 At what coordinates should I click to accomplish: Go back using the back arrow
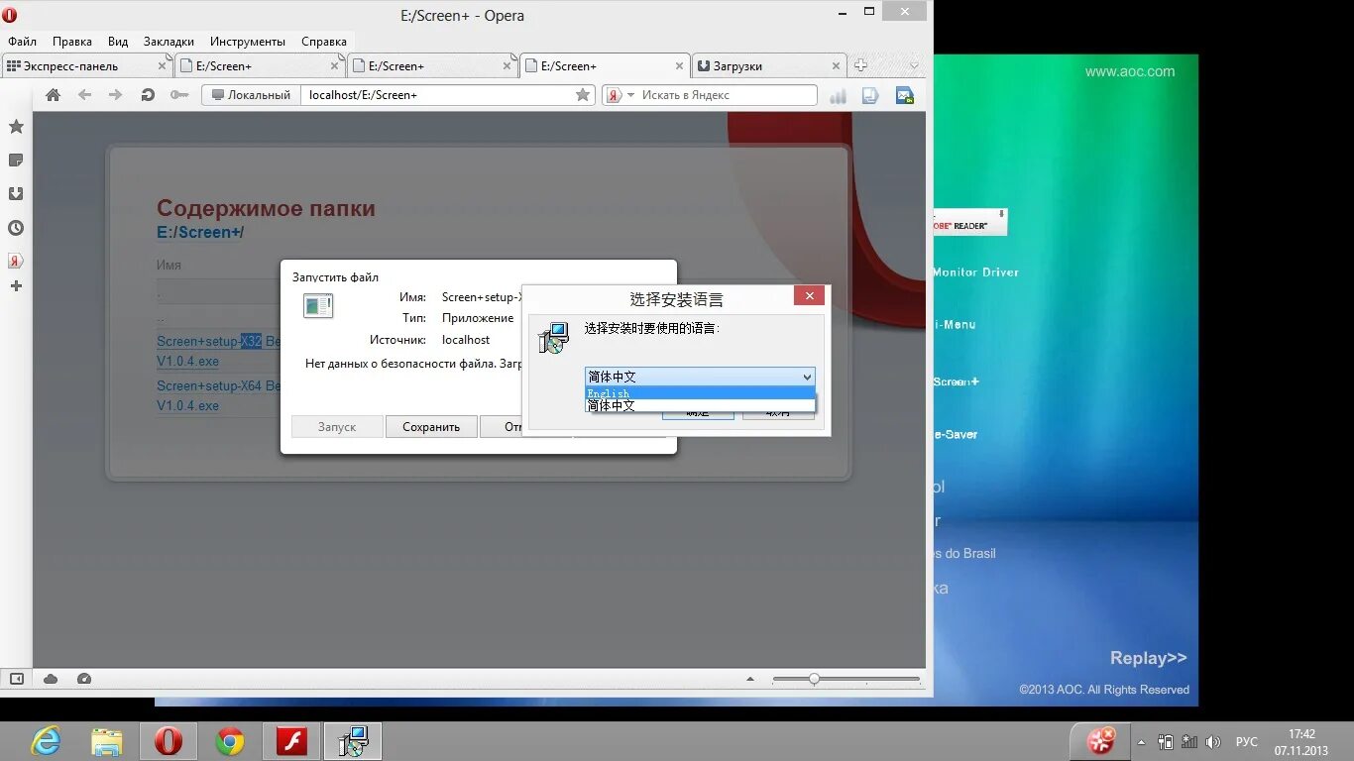tap(85, 95)
